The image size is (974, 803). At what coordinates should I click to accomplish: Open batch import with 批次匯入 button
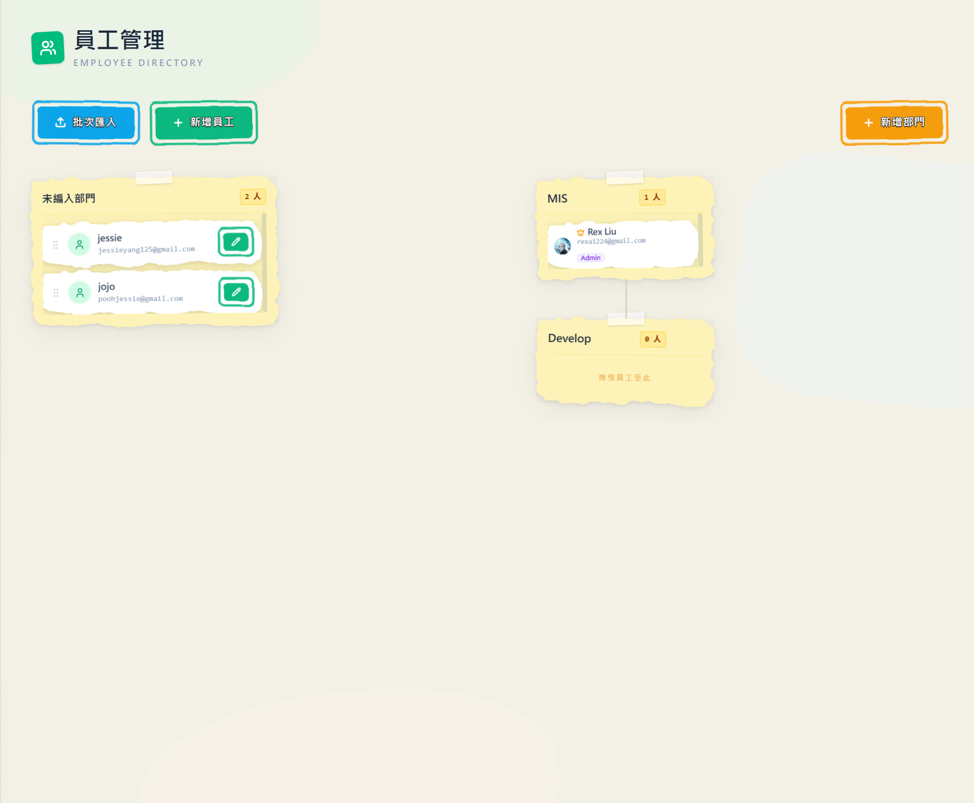86,122
